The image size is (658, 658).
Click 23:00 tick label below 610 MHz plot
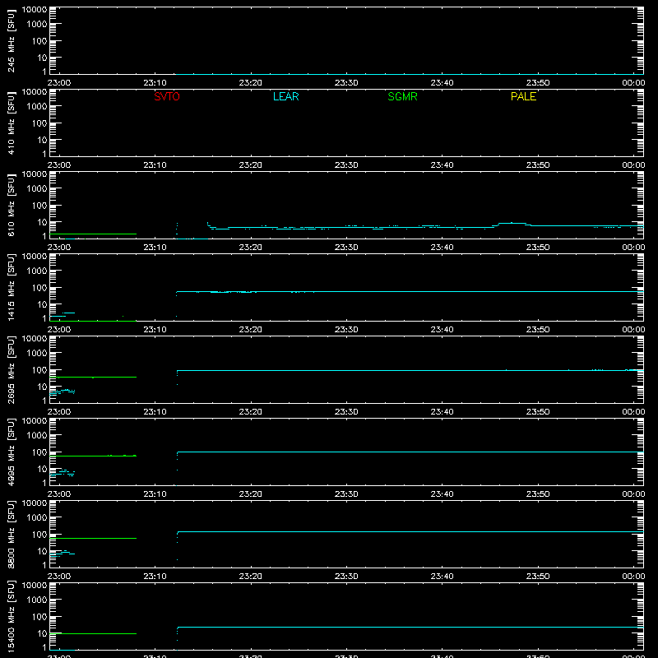[x=59, y=248]
